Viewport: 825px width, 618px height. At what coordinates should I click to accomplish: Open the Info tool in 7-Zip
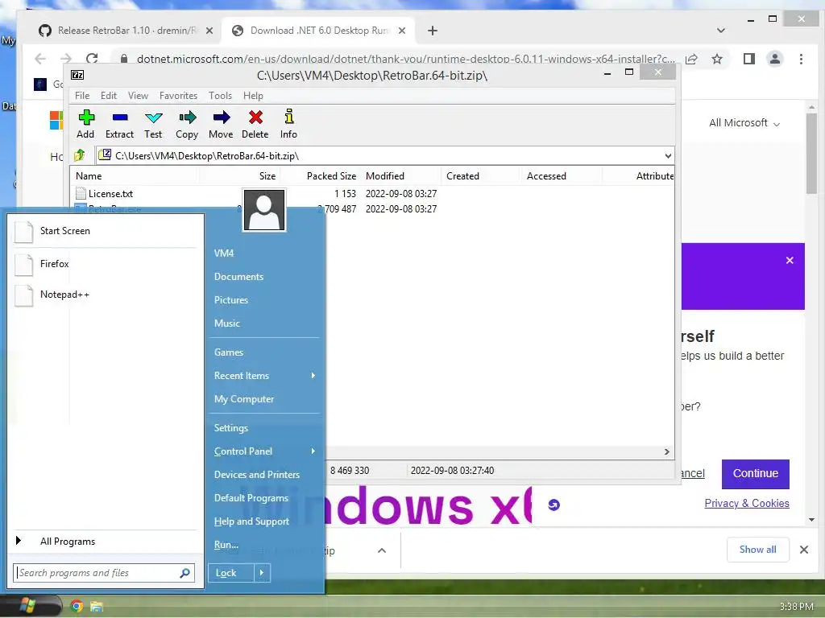click(289, 116)
